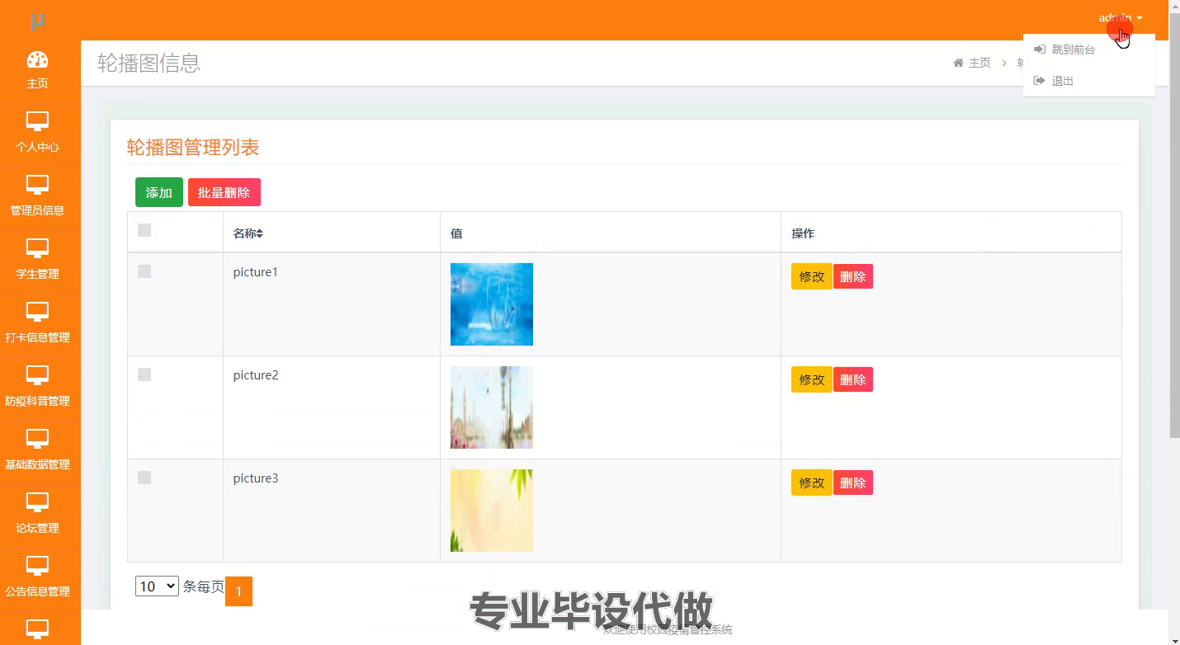
Task: Click 修改 for picture2
Action: point(812,379)
